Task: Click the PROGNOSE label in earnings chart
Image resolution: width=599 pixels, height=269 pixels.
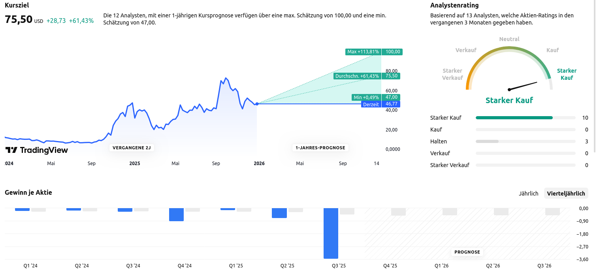Action: pyautogui.click(x=467, y=252)
